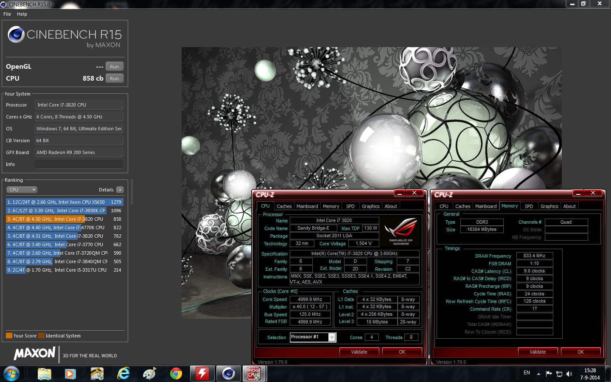Open SPD tab in left CPU-Z
This screenshot has height=382, width=611.
click(x=350, y=206)
